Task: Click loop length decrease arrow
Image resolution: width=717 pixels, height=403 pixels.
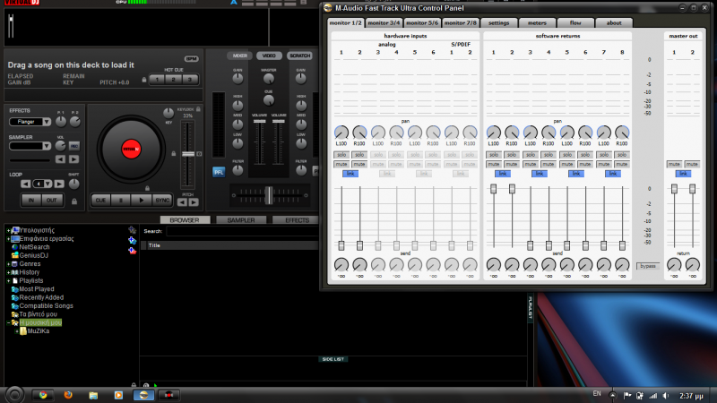Action: tap(26, 184)
